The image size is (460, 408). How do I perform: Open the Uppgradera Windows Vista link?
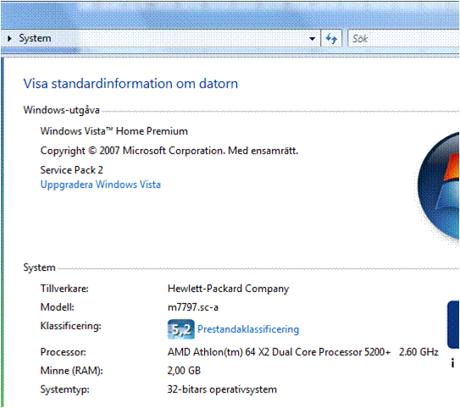pyautogui.click(x=101, y=185)
